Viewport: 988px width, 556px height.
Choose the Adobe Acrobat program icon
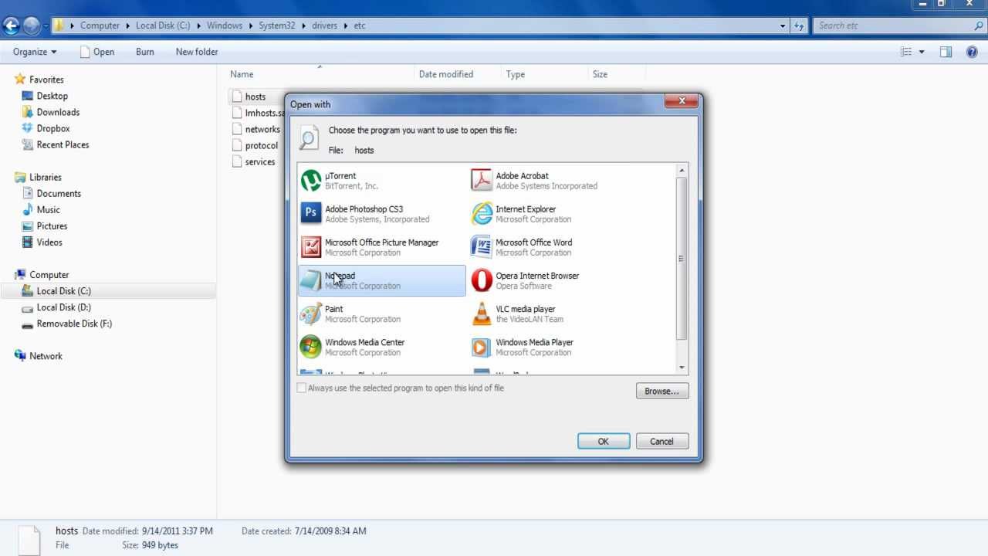482,181
